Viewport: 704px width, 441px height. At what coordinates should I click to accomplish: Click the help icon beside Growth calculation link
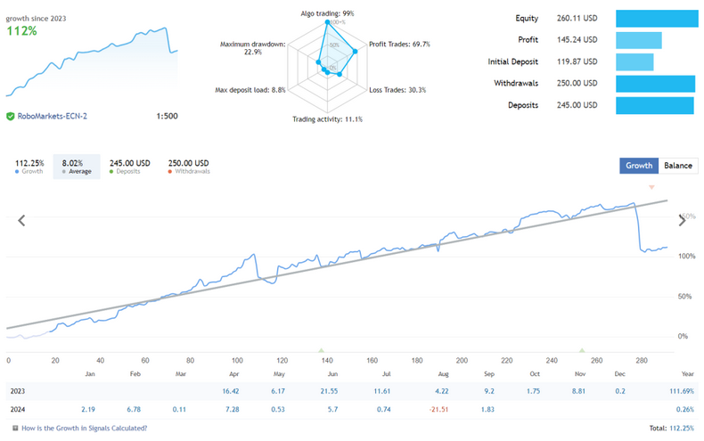[15, 428]
